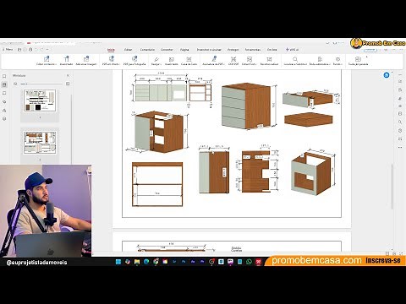
Task: Select the first page thumbnail
Action: pyautogui.click(x=40, y=100)
